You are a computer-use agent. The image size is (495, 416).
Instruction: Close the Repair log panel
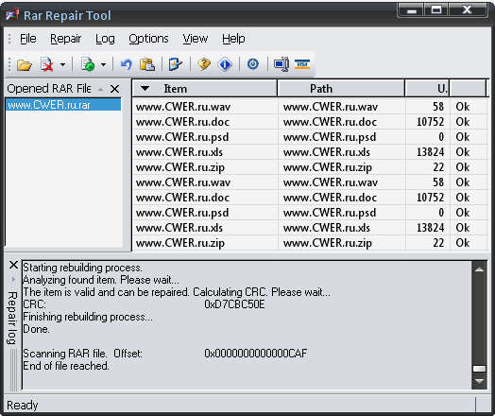(x=13, y=265)
